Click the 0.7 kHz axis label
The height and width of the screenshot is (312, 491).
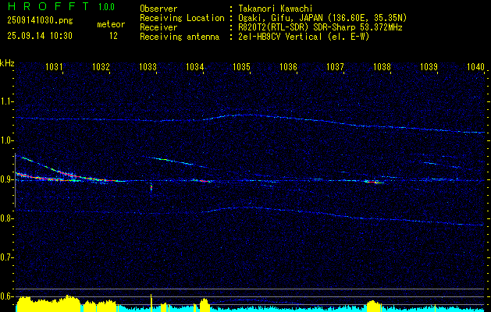point(6,257)
